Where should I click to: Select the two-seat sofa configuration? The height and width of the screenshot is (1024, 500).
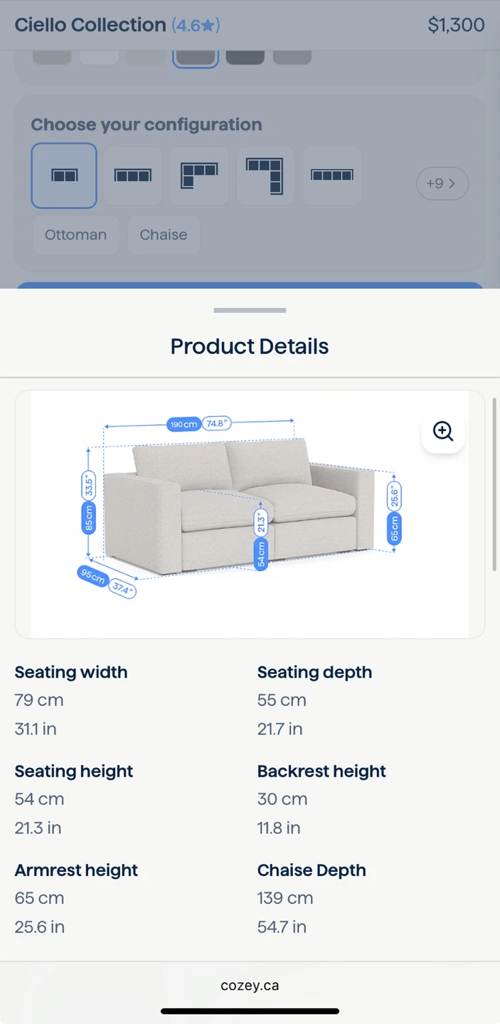[x=64, y=176]
